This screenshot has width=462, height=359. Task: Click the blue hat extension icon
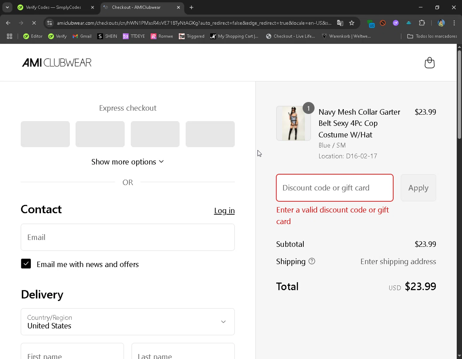(x=409, y=23)
